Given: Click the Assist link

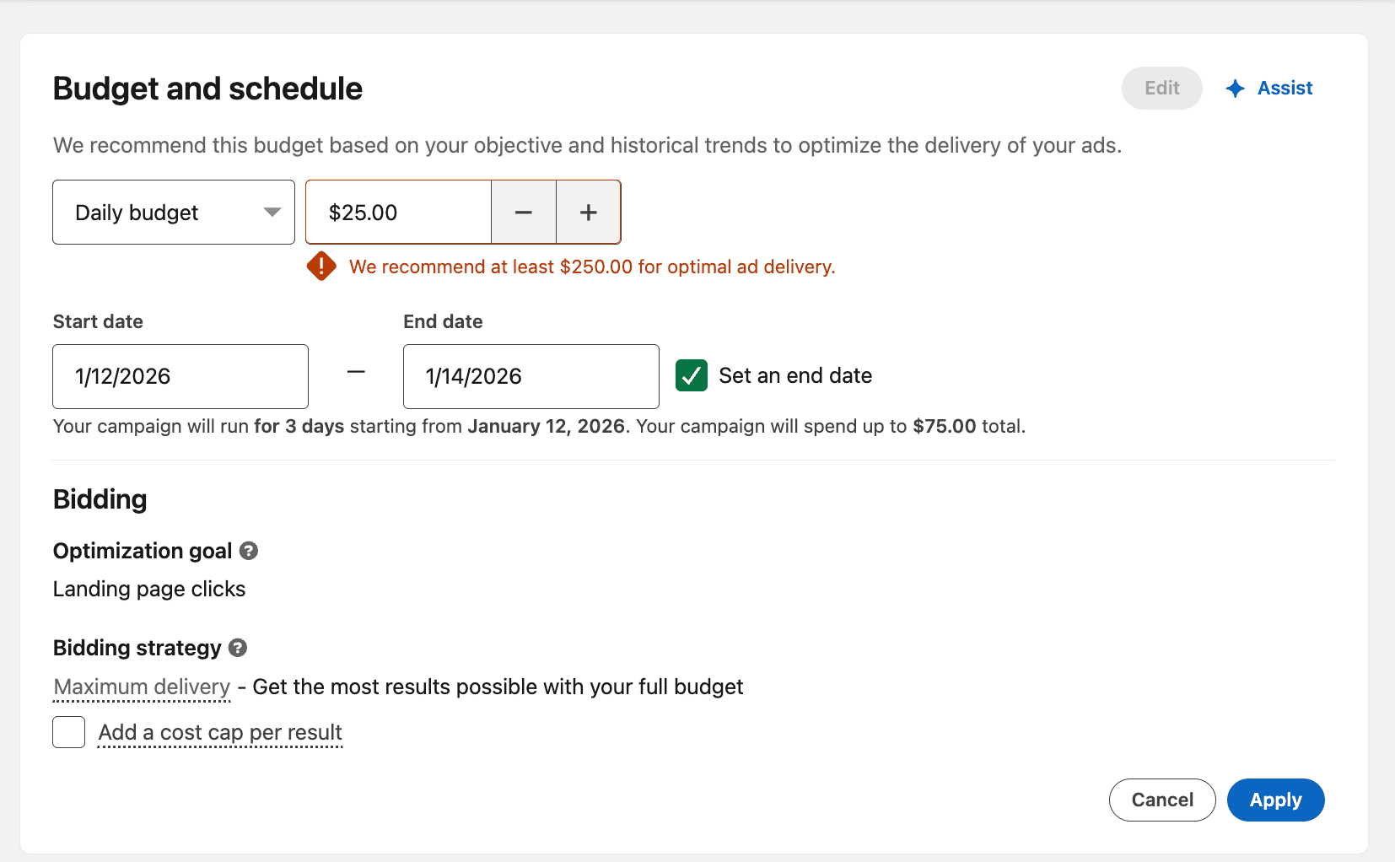Looking at the screenshot, I should (x=1285, y=88).
